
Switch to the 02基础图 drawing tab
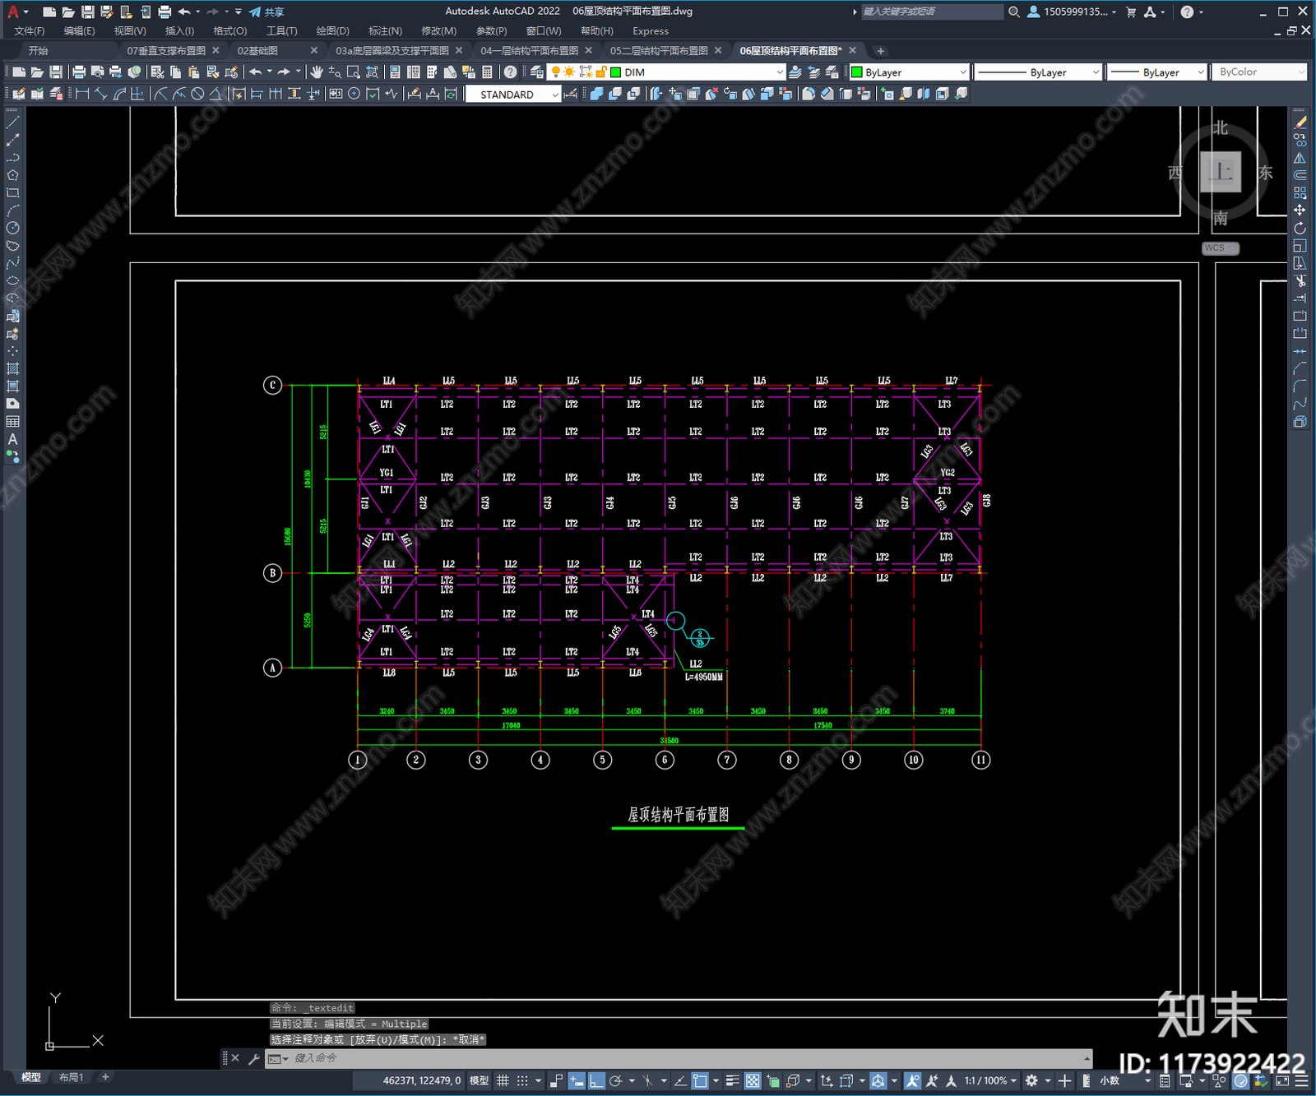pyautogui.click(x=257, y=51)
